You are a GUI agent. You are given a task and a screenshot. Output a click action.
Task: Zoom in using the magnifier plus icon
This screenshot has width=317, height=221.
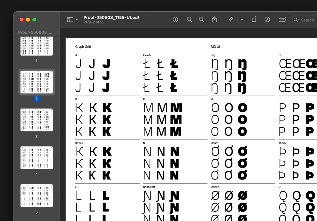point(201,19)
